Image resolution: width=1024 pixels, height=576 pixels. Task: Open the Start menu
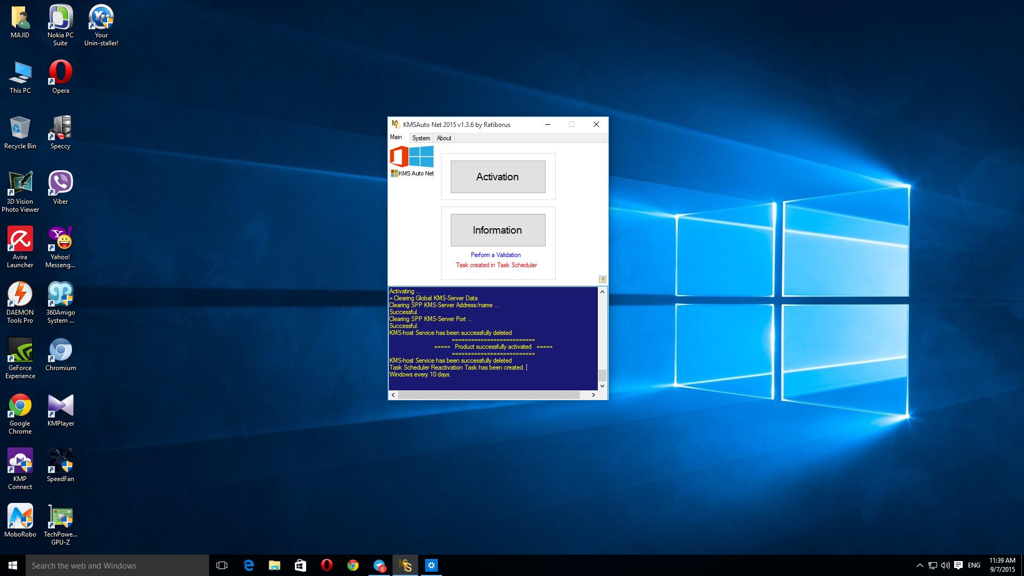coord(13,565)
